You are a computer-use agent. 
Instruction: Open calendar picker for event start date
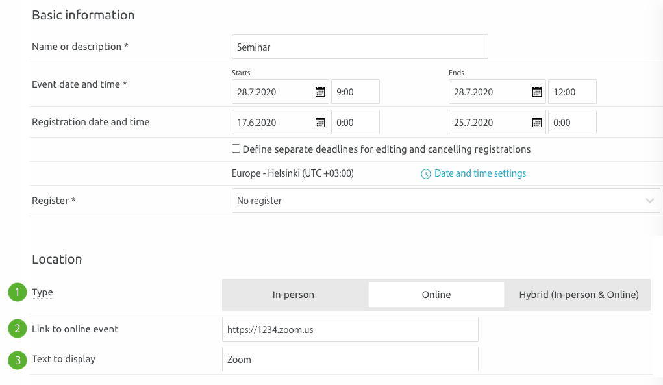click(320, 92)
